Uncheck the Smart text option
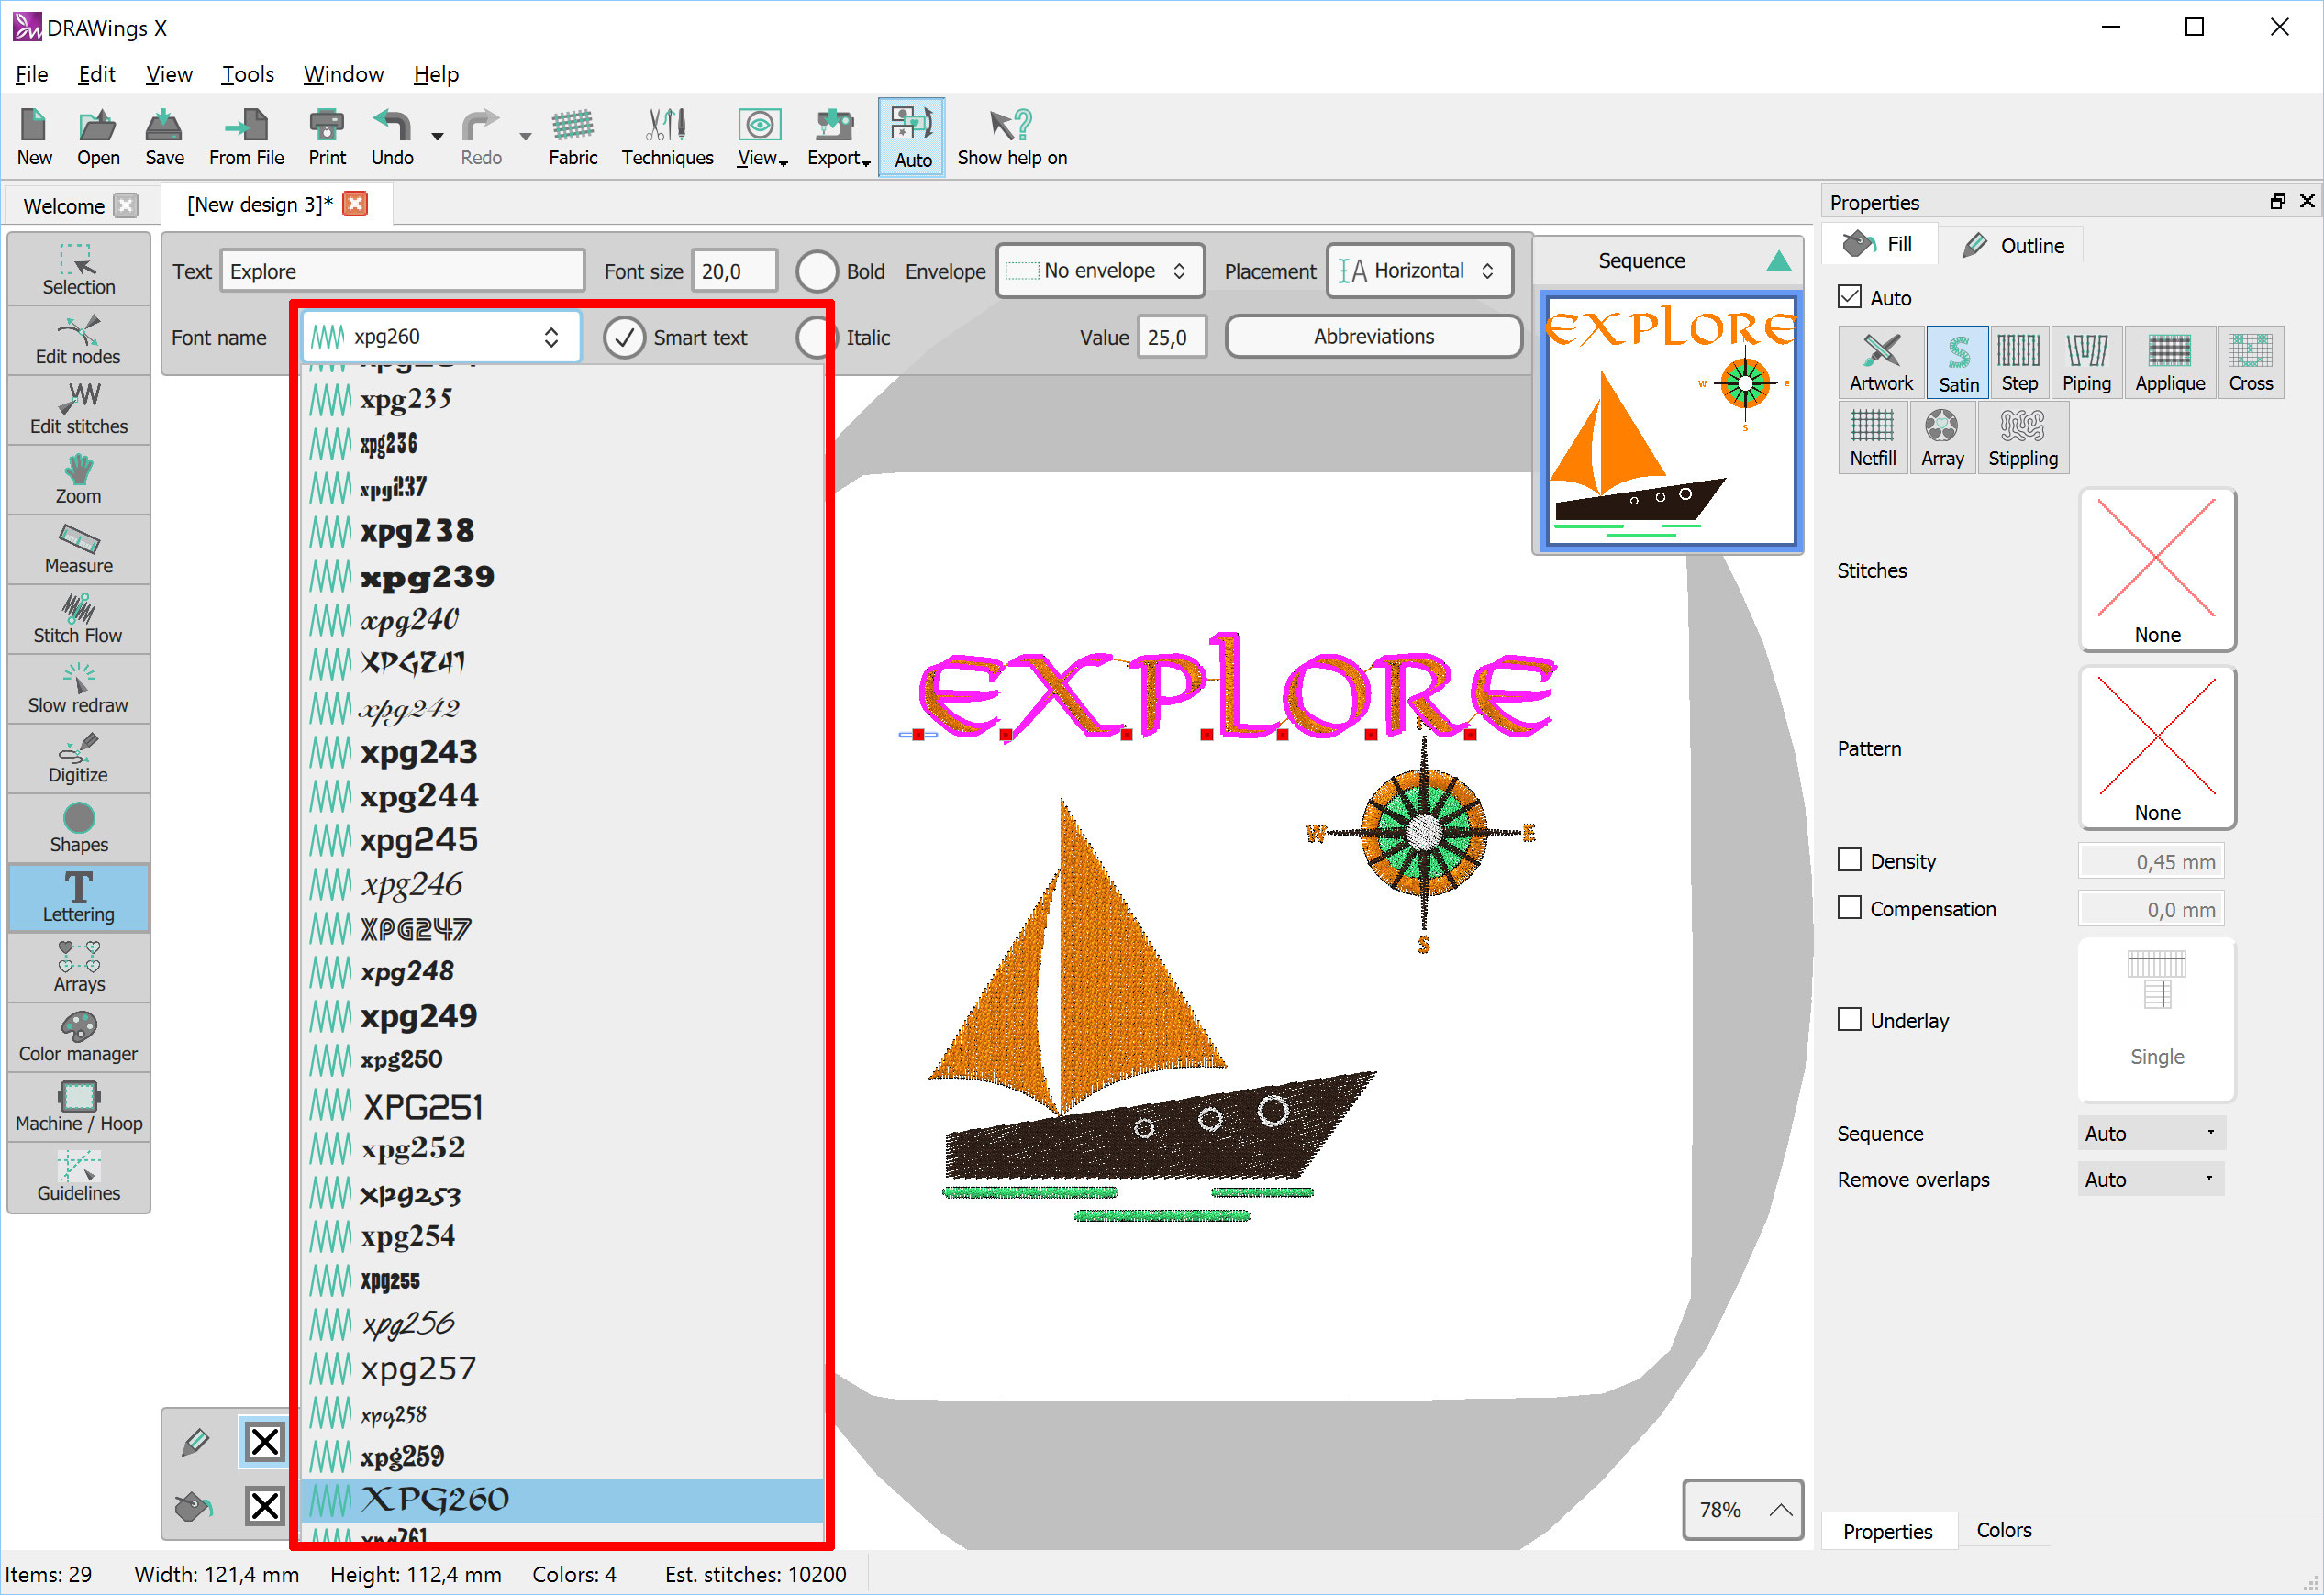This screenshot has width=2324, height=1595. pyautogui.click(x=624, y=338)
